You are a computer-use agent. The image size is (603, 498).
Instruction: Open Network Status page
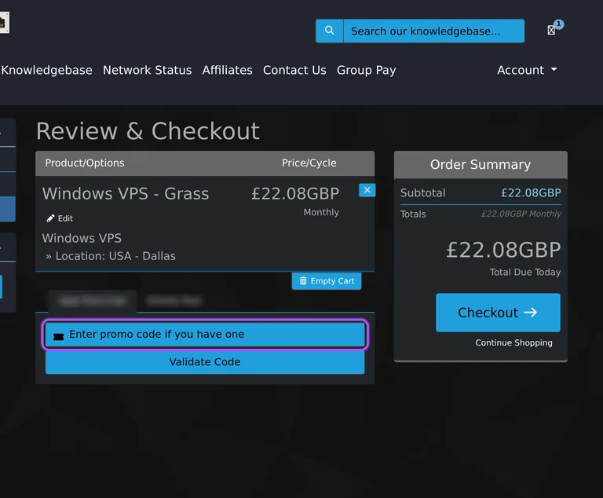click(148, 70)
